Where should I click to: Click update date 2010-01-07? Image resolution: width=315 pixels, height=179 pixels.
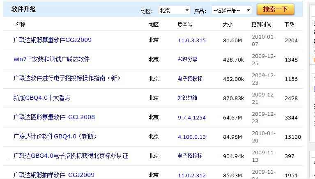(x=264, y=40)
